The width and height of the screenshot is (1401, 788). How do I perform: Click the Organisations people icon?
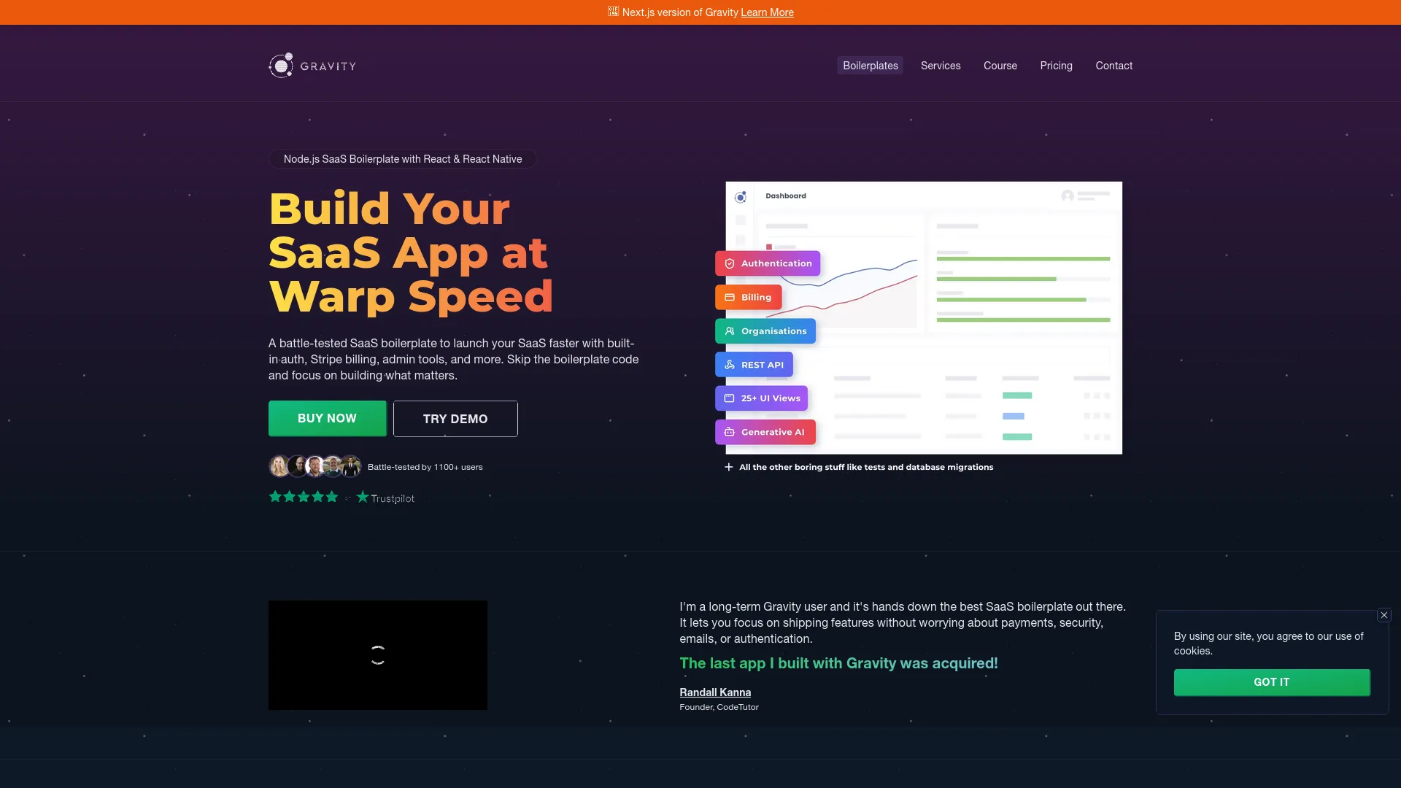tap(729, 331)
